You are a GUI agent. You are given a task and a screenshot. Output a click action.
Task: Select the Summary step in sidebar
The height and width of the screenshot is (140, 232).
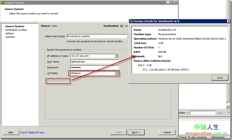[10, 37]
